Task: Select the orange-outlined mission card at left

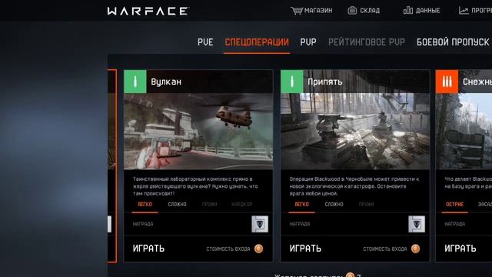Action: [x=112, y=166]
